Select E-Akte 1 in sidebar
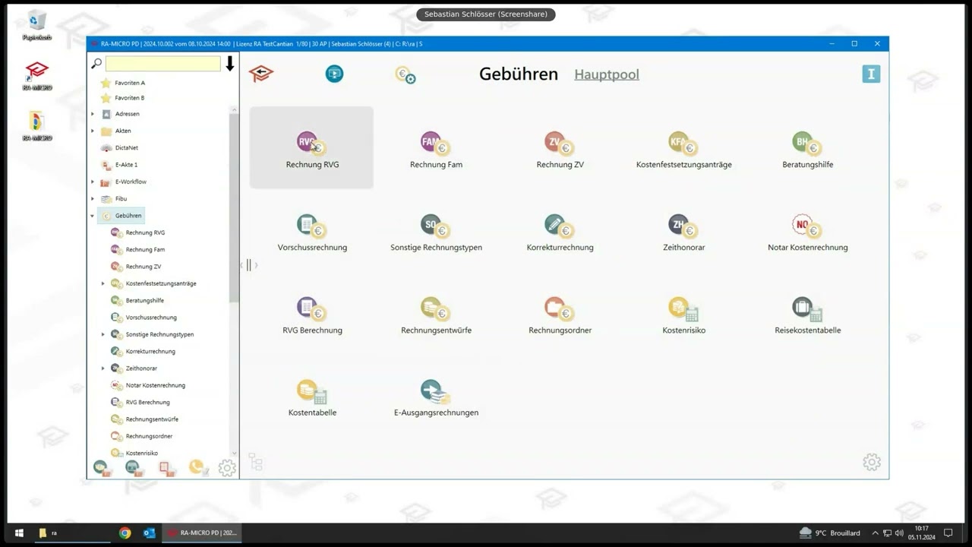This screenshot has width=972, height=547. click(x=126, y=165)
